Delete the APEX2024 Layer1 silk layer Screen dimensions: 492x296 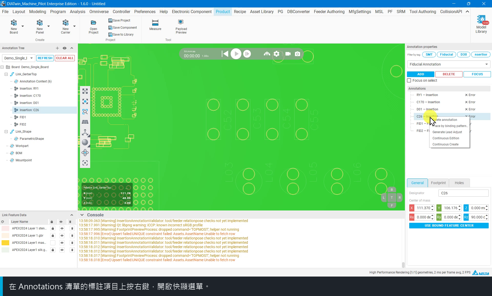point(72,250)
